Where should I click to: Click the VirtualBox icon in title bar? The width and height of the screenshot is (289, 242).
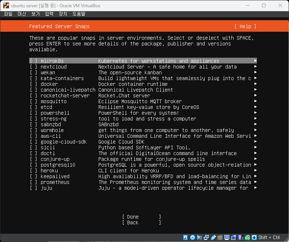click(6, 5)
